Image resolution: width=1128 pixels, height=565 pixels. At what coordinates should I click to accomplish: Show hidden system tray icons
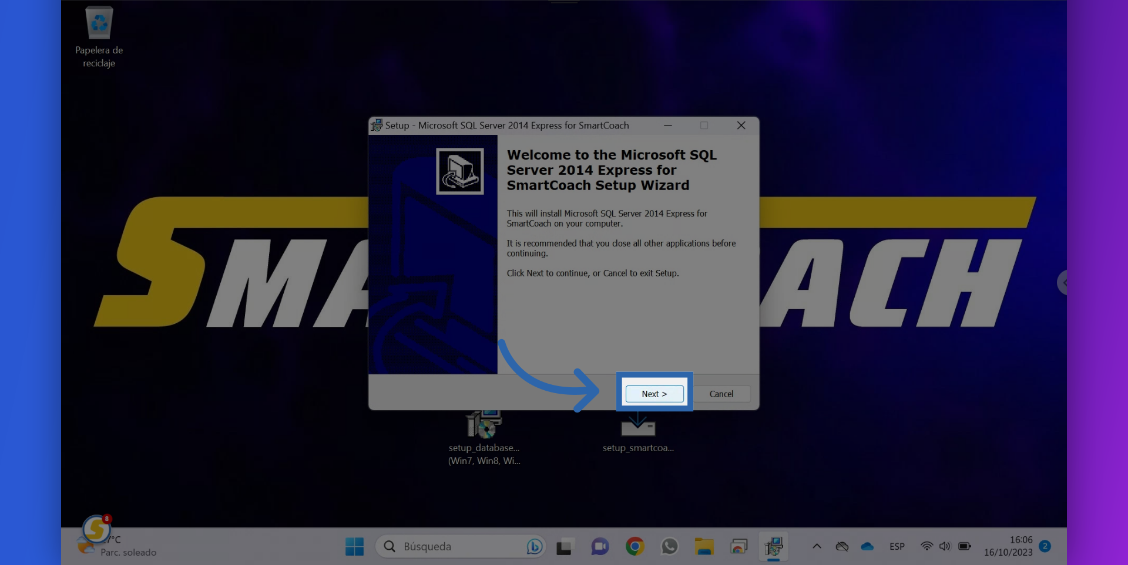tap(817, 547)
